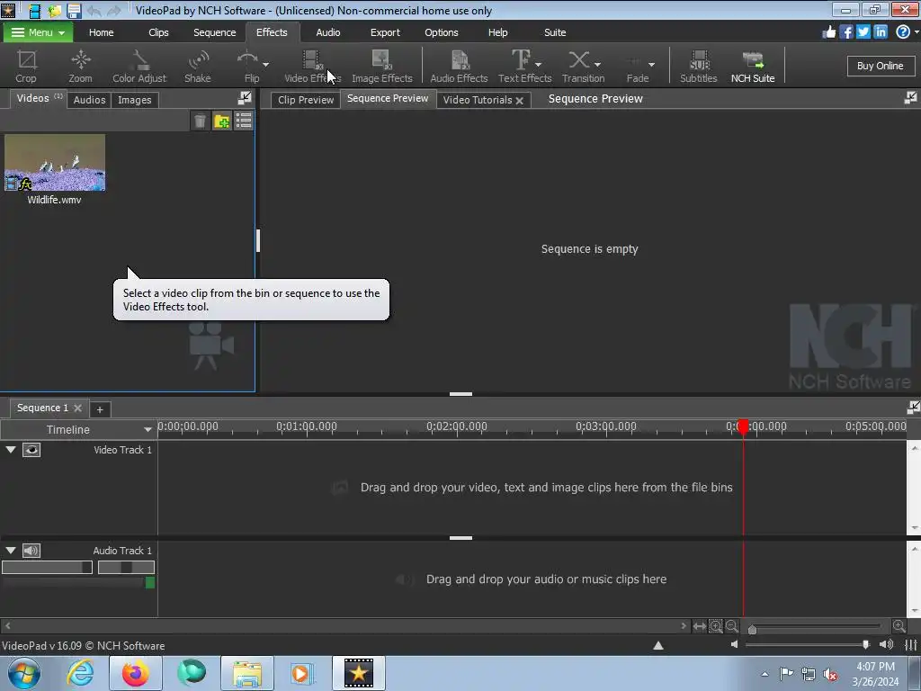Adjust the timeline zoom slider handle
The width and height of the screenshot is (921, 691).
coord(752,629)
